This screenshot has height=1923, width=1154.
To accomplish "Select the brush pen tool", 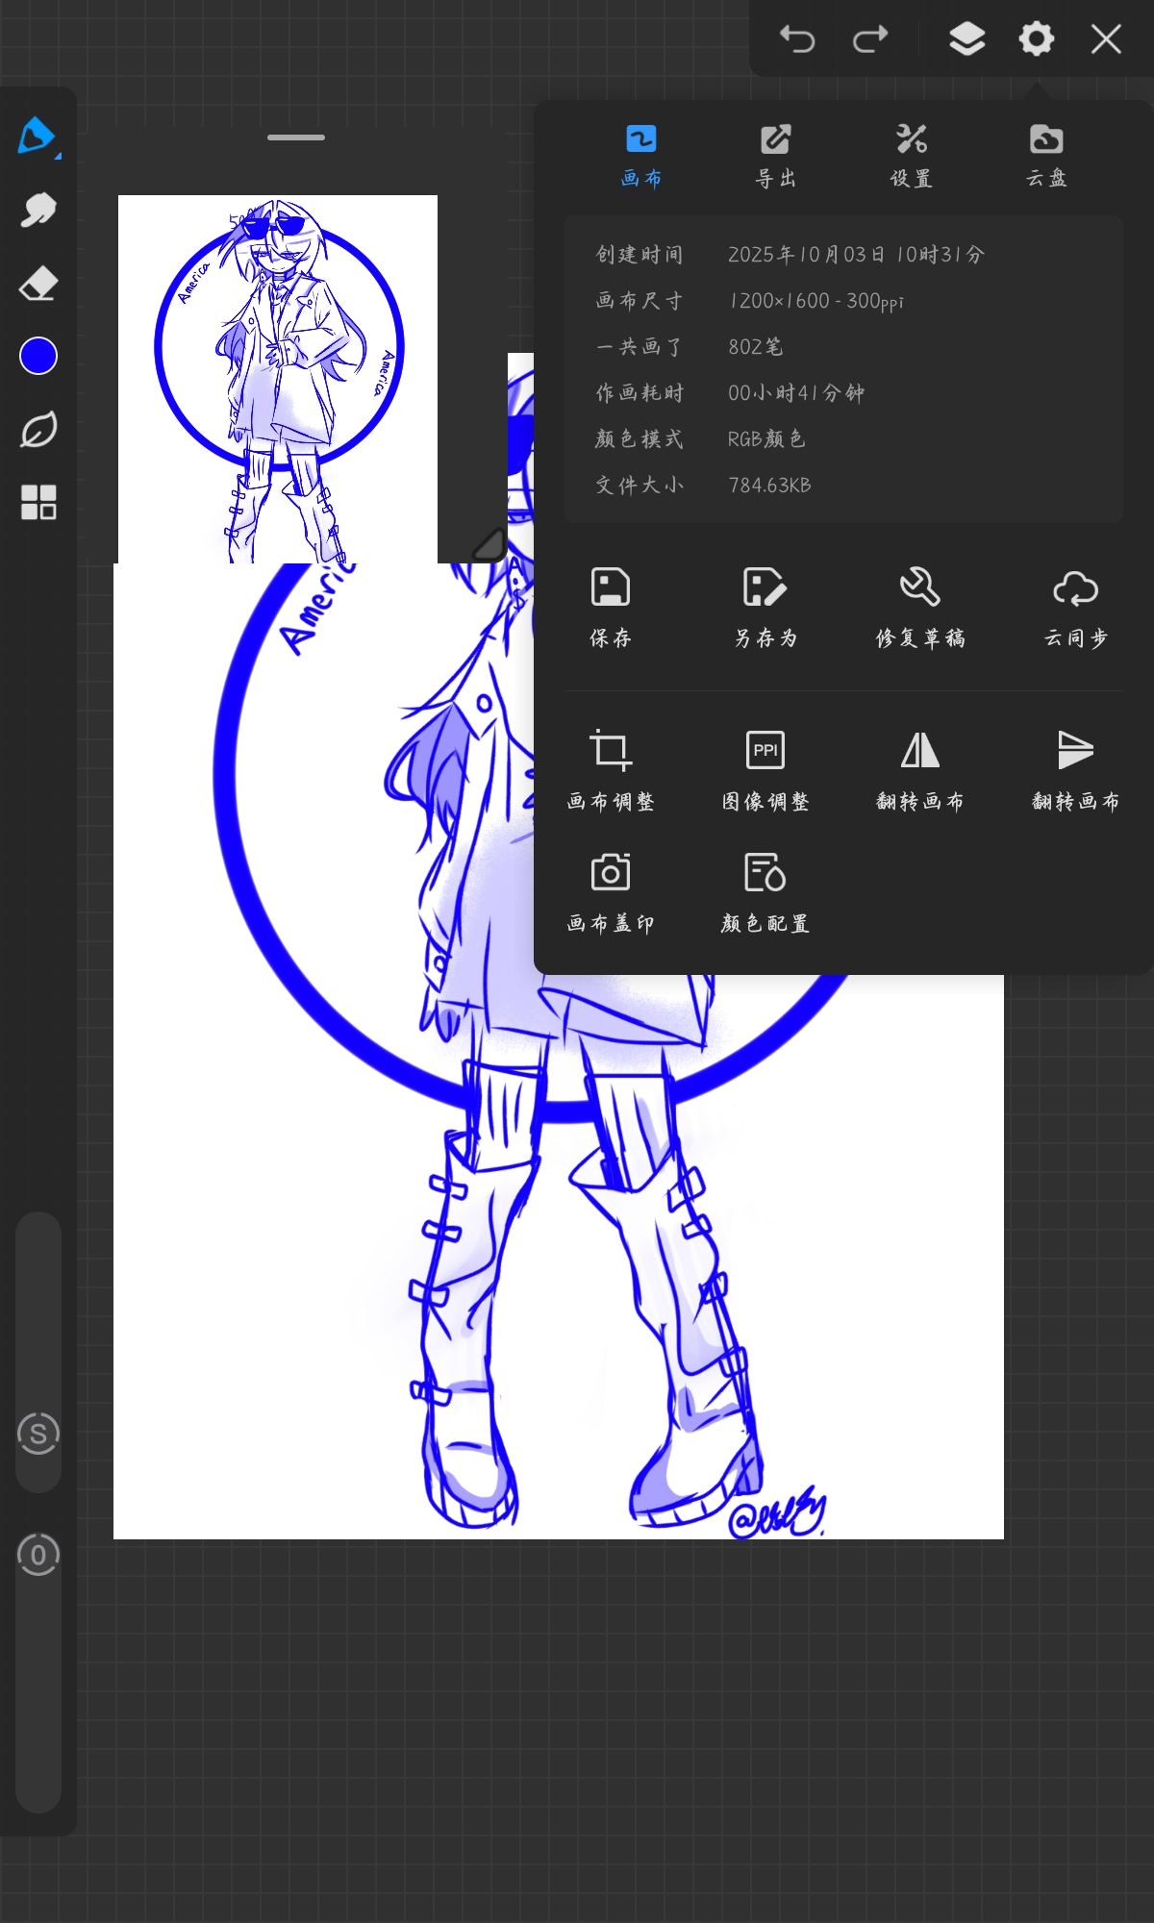I will click(37, 136).
